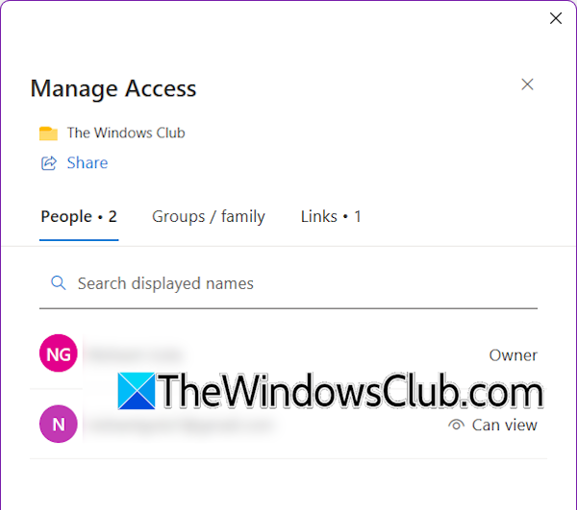
Task: Open the Can view permission dropdown
Action: coord(492,425)
